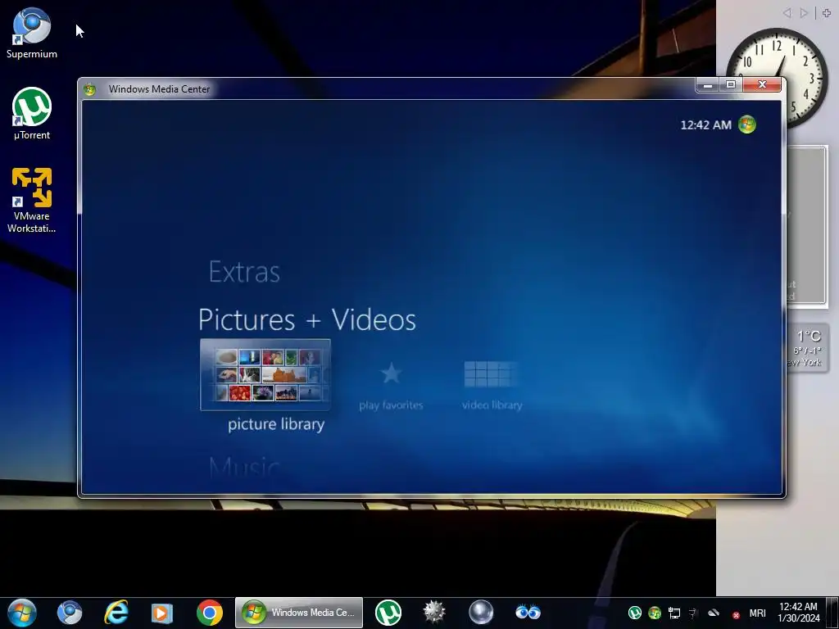
Task: Click the Media Center tray icon
Action: tap(655, 613)
